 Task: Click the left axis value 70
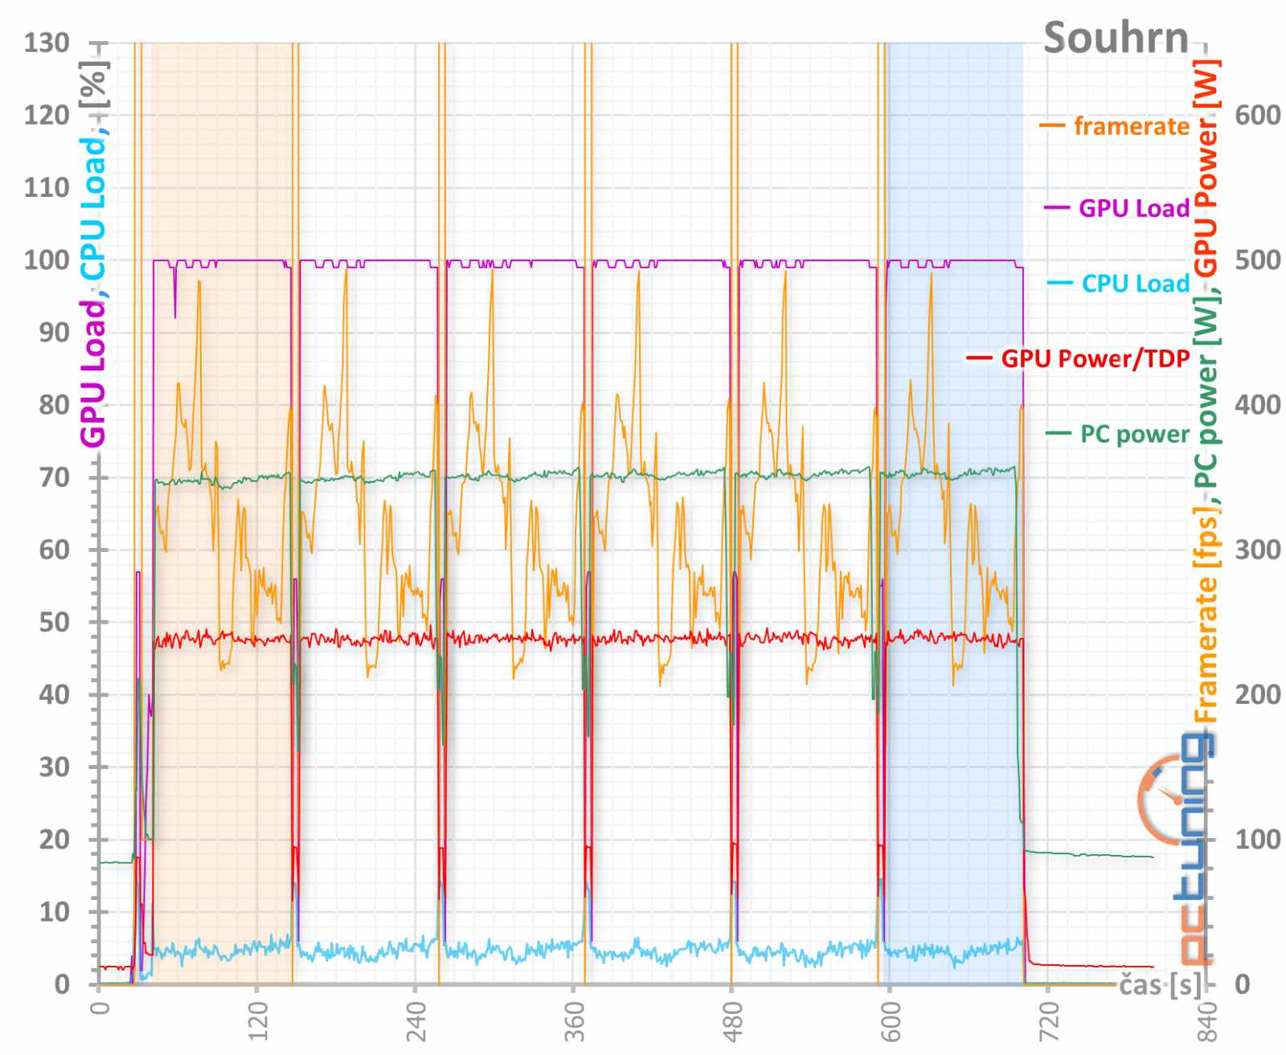point(55,476)
